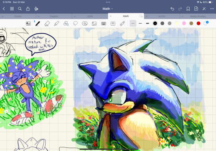Open the Math title dropdown
The width and height of the screenshot is (216, 151).
[108, 9]
